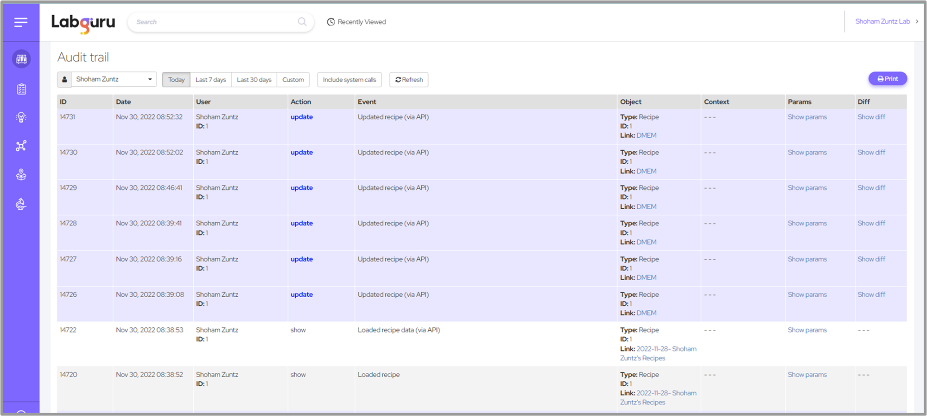Choose the Custom date range tab

tap(293, 80)
